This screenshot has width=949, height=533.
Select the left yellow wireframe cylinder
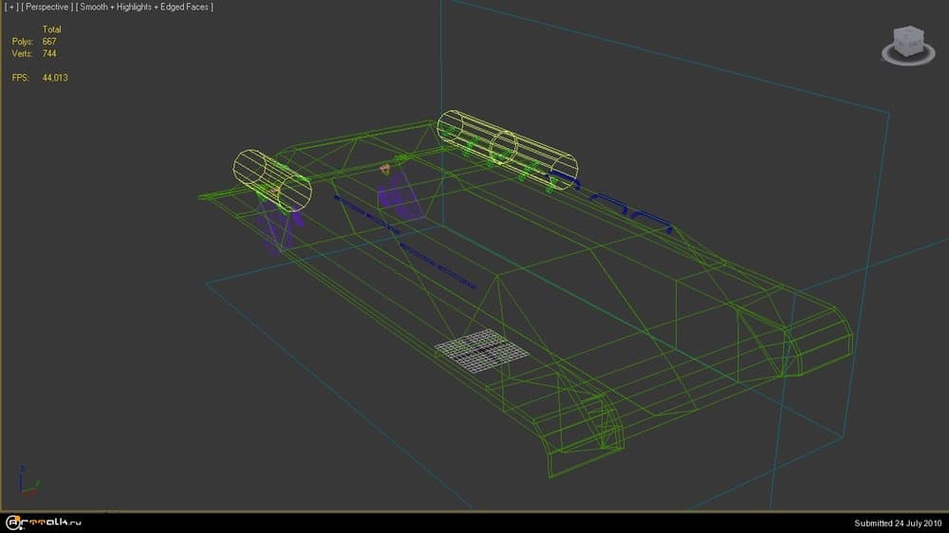click(x=271, y=177)
